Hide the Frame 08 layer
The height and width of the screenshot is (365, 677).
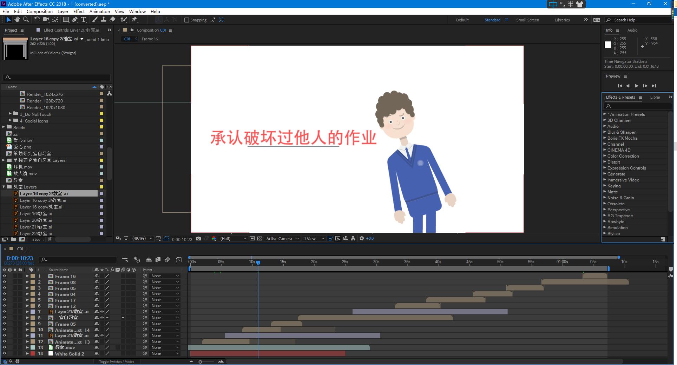pyautogui.click(x=5, y=282)
